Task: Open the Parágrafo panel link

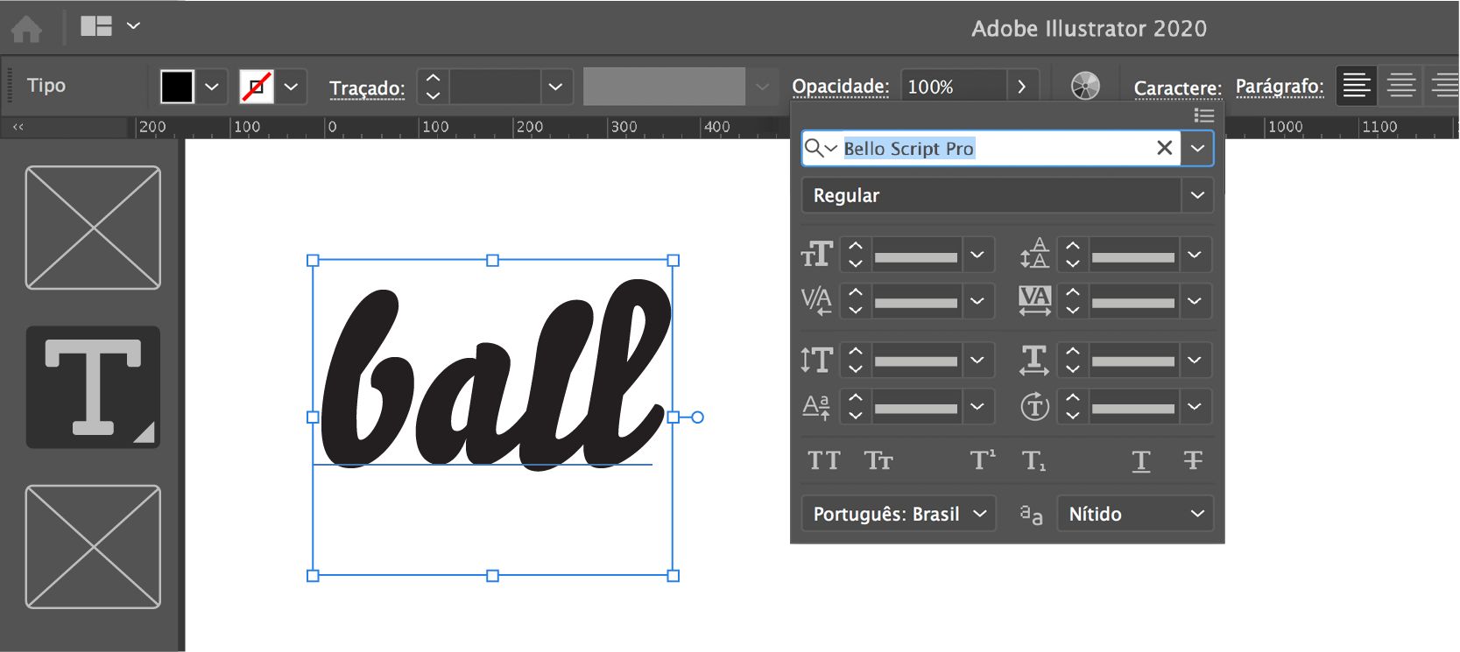Action: point(1280,87)
